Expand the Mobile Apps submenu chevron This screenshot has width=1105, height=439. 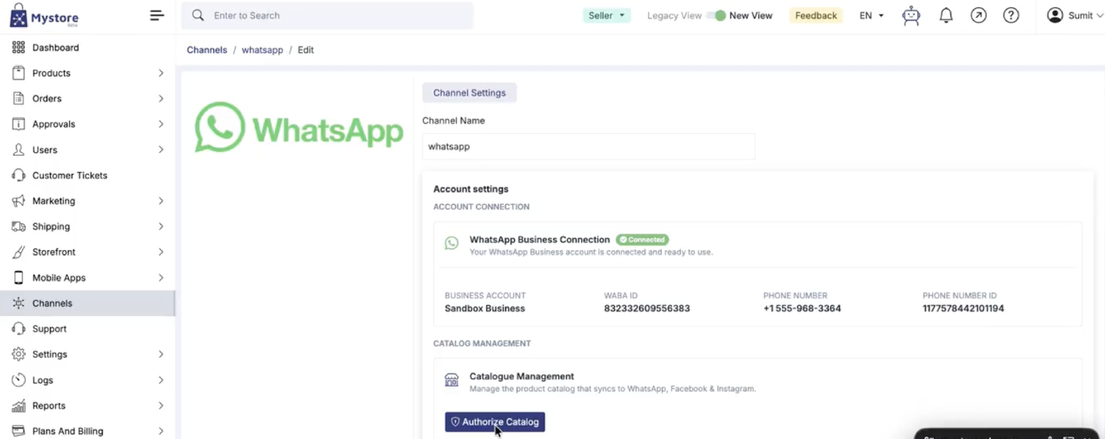[x=161, y=277]
